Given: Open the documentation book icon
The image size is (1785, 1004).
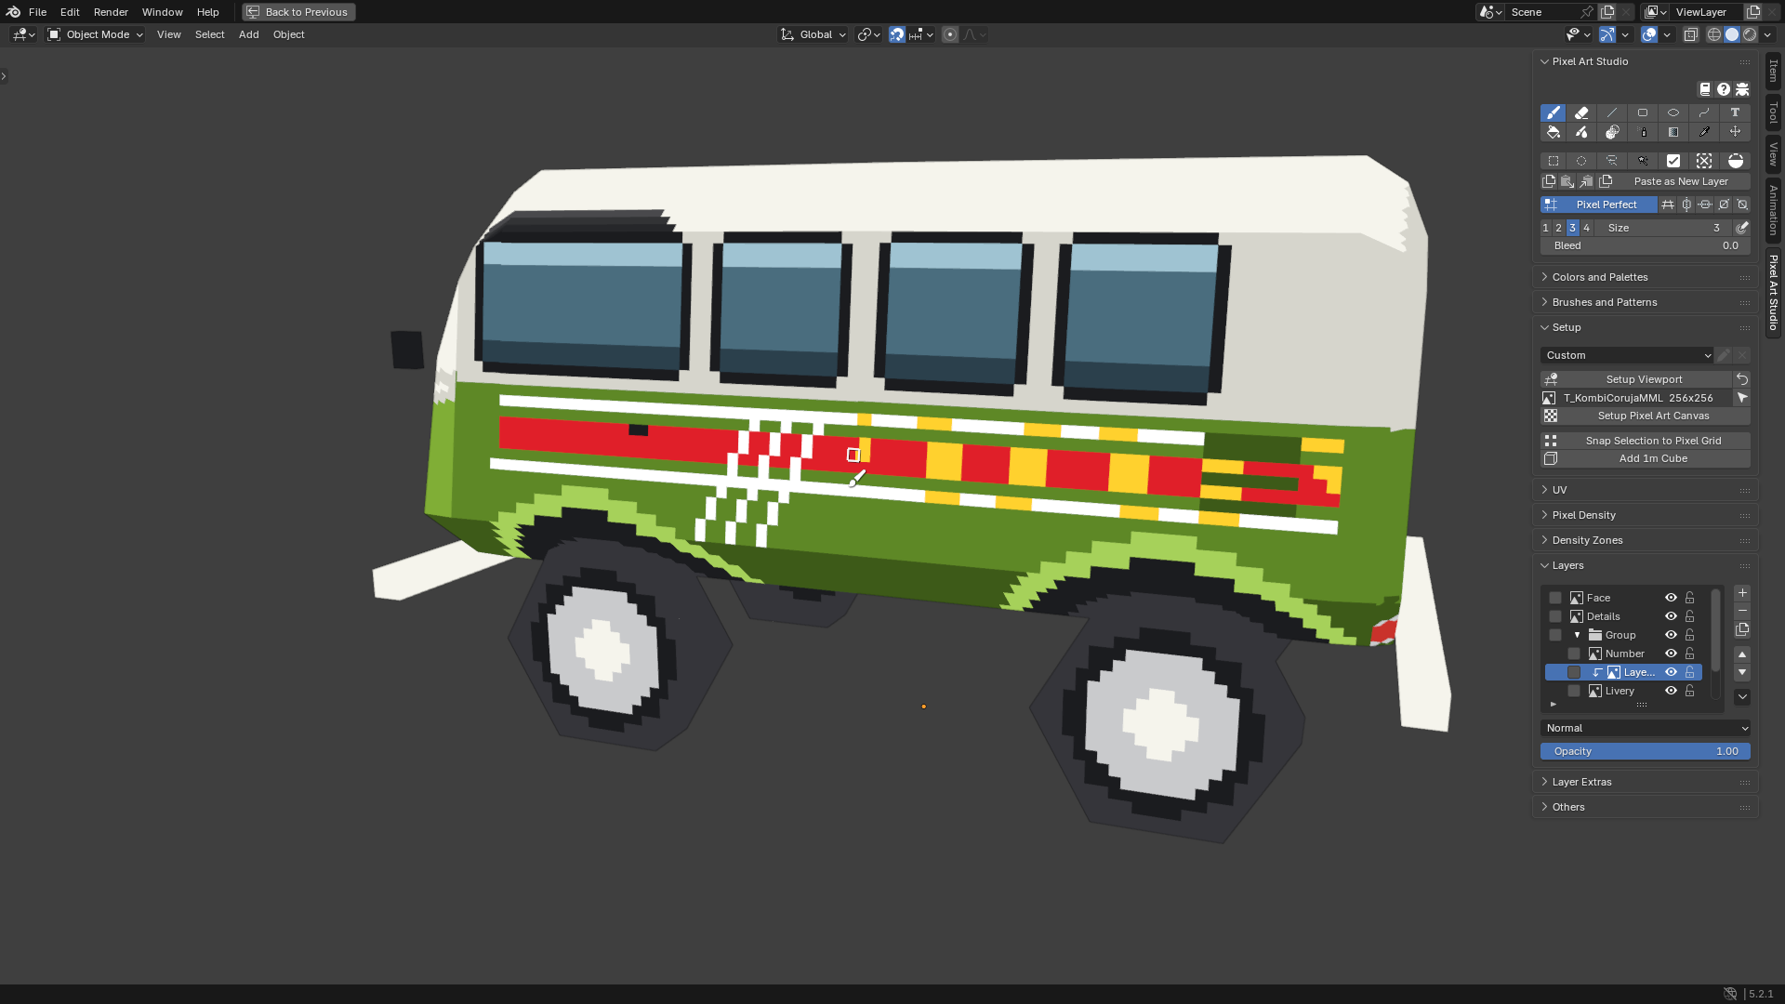Looking at the screenshot, I should tap(1705, 89).
